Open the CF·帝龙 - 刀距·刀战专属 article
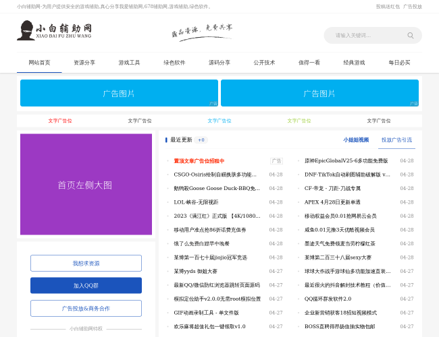This screenshot has width=439, height=337. [332, 188]
